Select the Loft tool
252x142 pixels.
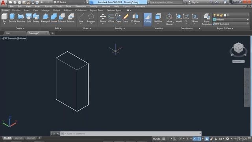click(x=29, y=18)
